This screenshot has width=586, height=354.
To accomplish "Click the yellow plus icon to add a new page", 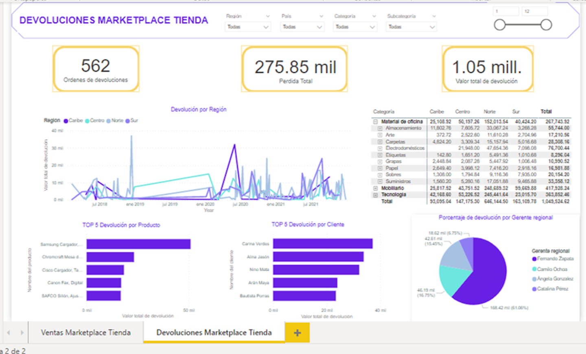I will (x=297, y=332).
